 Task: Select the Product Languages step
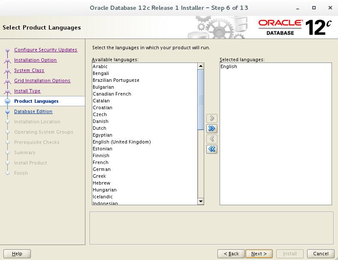click(x=36, y=101)
